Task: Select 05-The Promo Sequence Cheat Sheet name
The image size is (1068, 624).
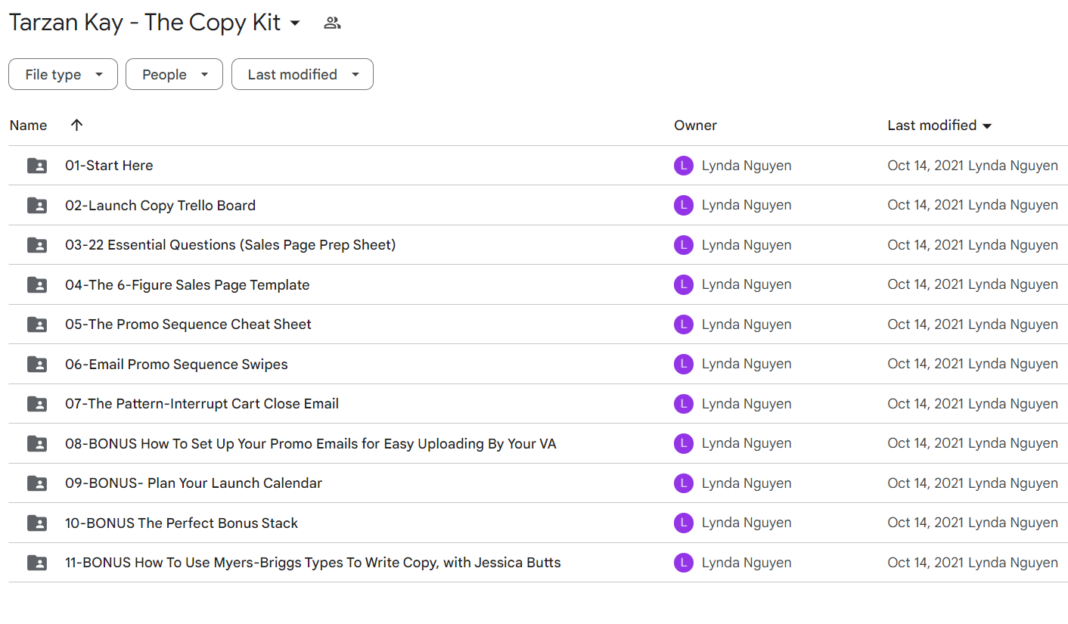Action: pyautogui.click(x=188, y=324)
